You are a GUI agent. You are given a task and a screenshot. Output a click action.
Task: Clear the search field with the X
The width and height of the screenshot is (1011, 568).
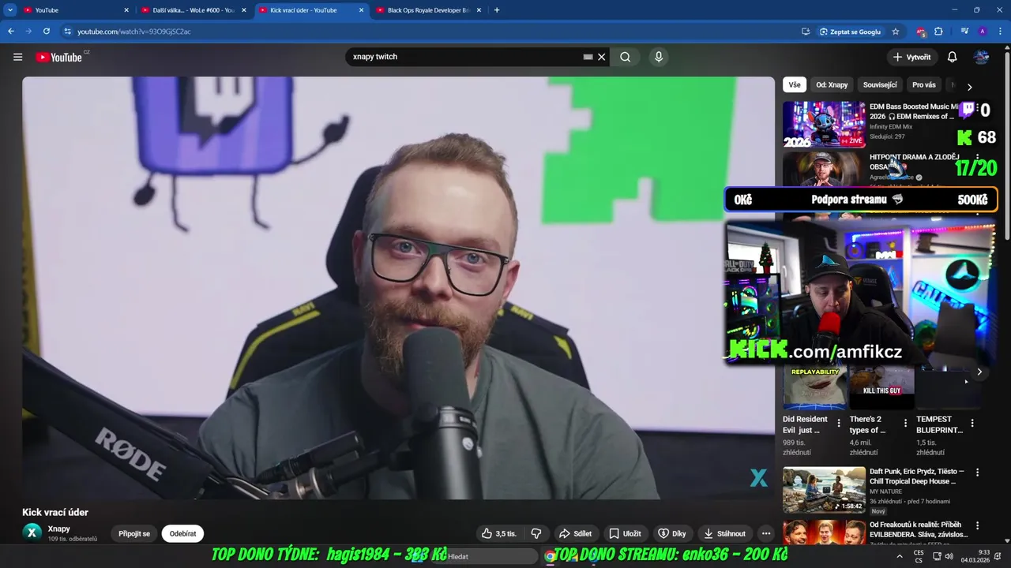[x=601, y=57]
